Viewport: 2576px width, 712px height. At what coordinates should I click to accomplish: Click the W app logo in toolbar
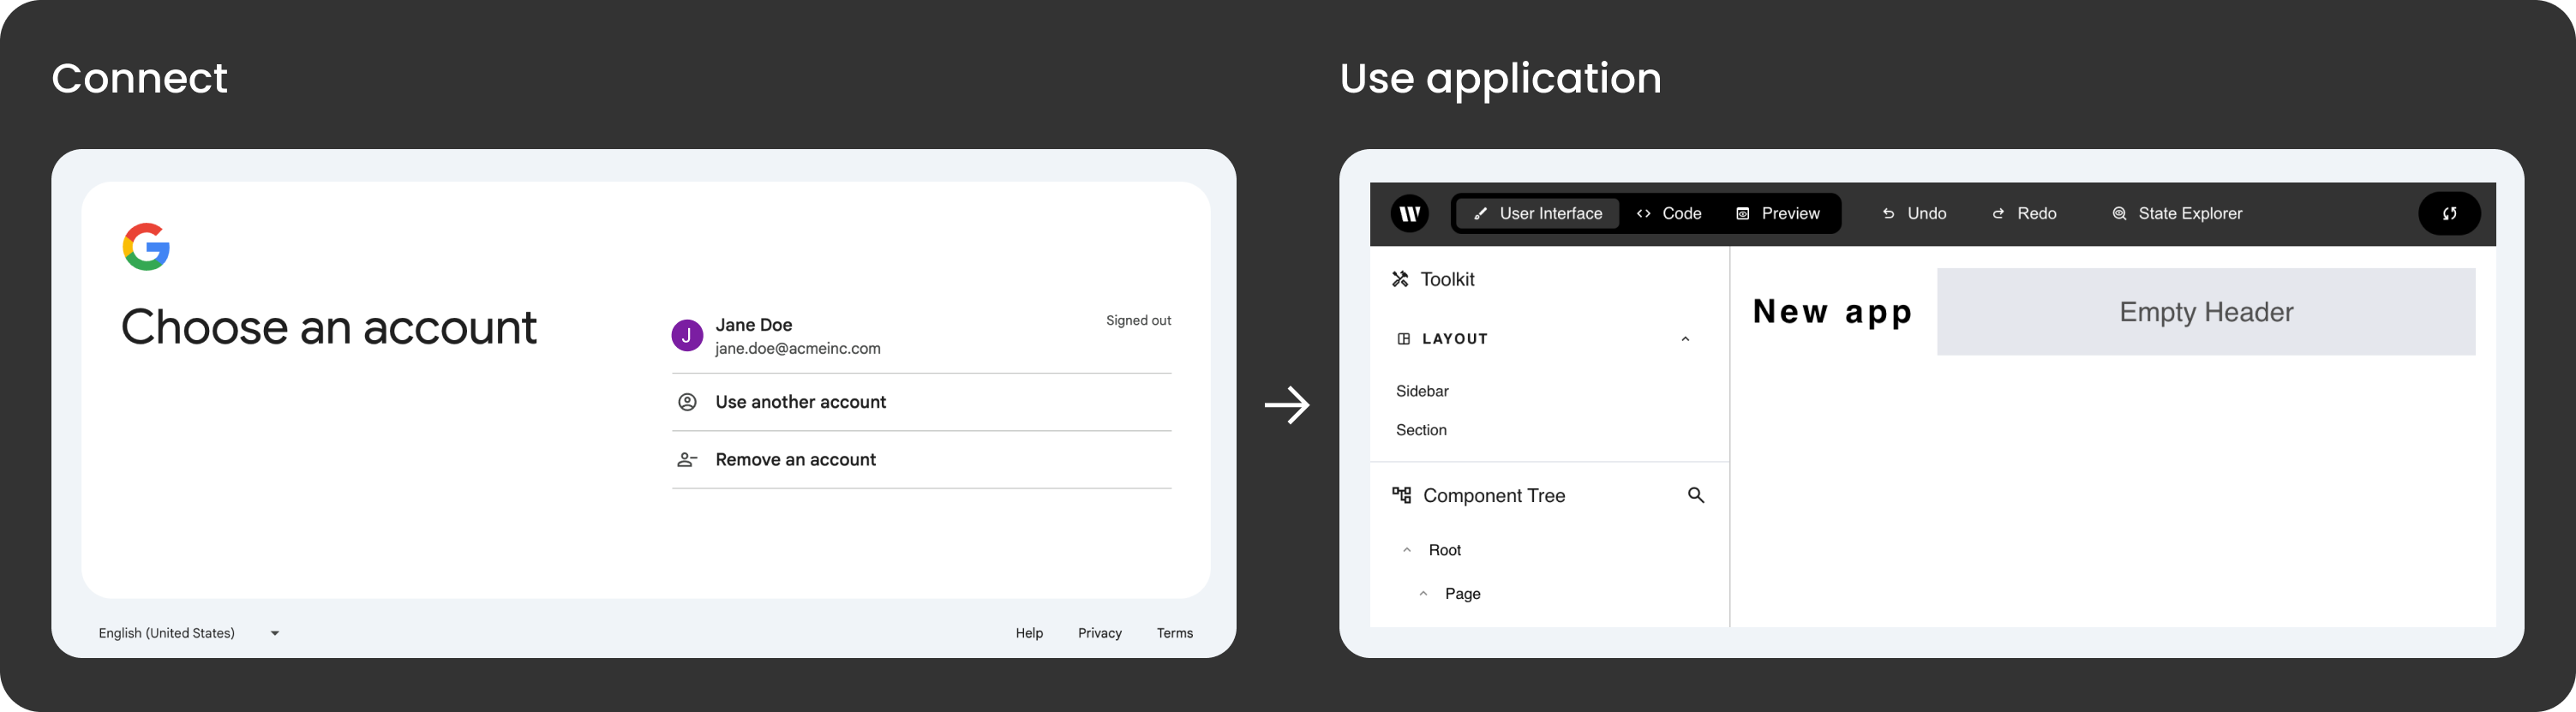click(x=1409, y=213)
